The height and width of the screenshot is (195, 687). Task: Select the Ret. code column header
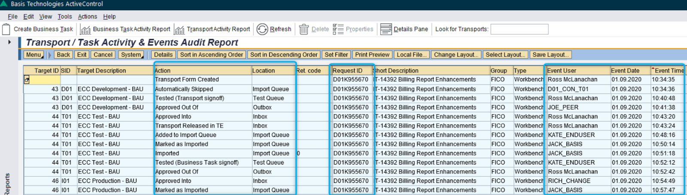313,71
